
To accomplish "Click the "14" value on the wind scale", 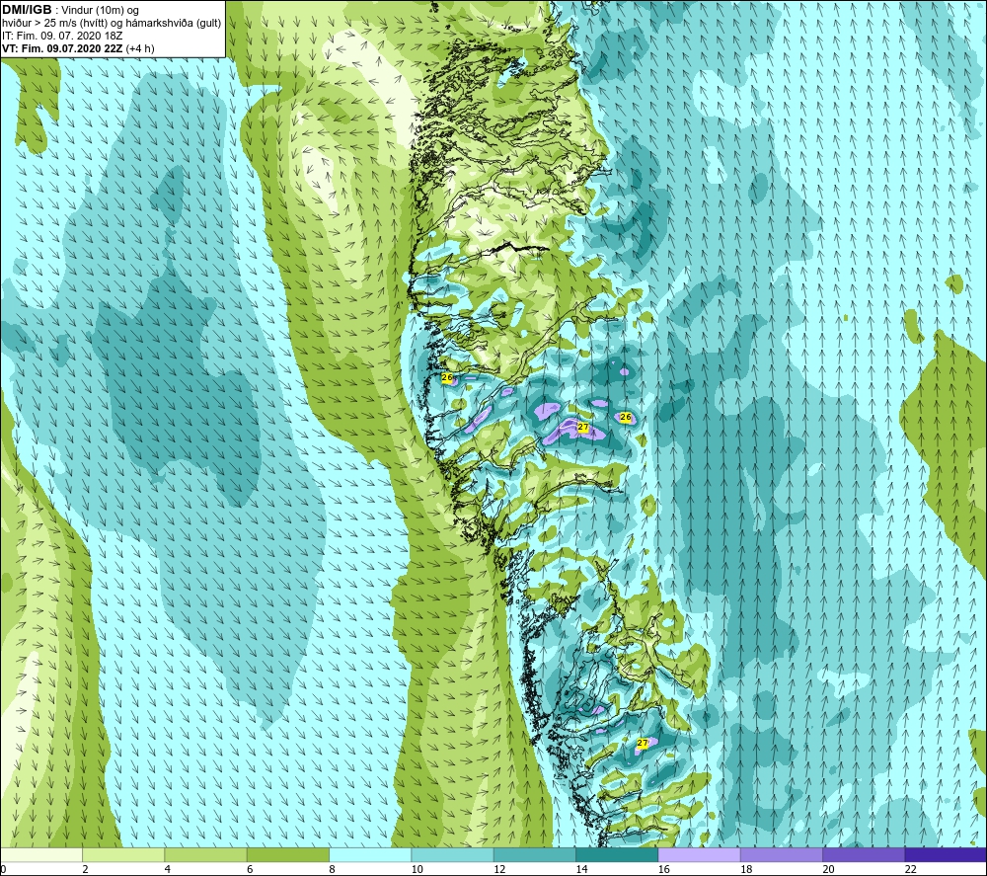I will pos(581,869).
